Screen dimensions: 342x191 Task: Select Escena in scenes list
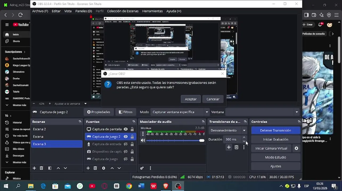point(57,137)
